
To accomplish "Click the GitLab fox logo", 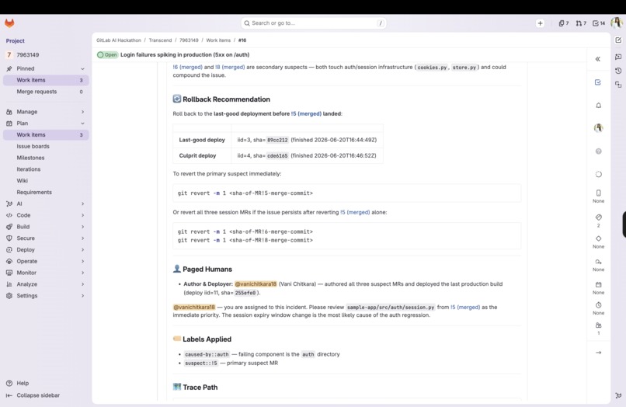I will [x=9, y=23].
